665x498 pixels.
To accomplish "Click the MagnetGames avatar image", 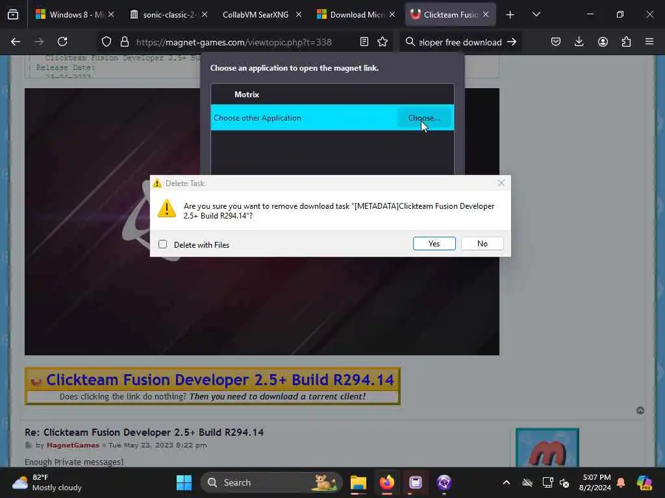I will click(547, 447).
